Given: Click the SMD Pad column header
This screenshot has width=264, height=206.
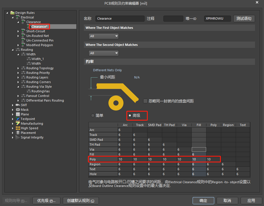Looking at the screenshot, I should pyautogui.click(x=155, y=125).
